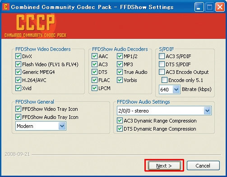Toggle the FLAC audio decoder
Image resolution: width=227 pixels, height=177 pixels.
pos(94,80)
